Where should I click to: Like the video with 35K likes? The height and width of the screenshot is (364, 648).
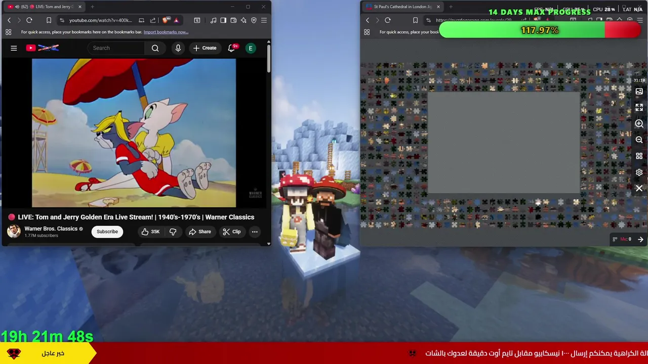coord(150,232)
